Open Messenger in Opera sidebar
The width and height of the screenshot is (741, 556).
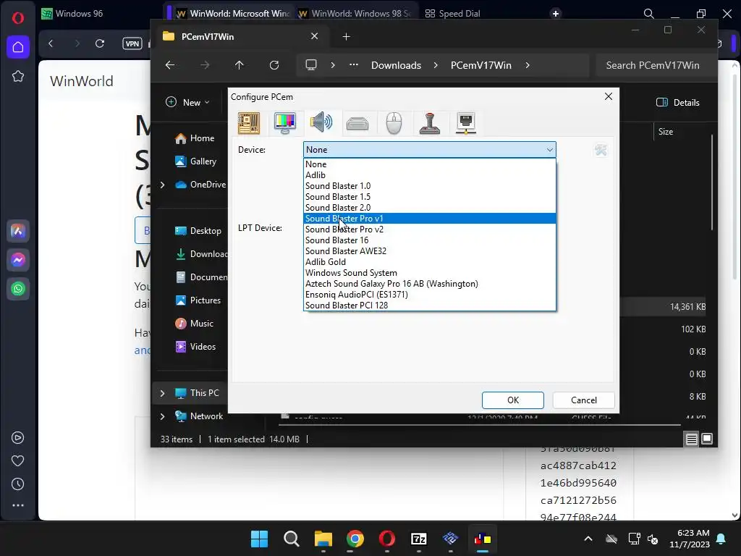[18, 260]
